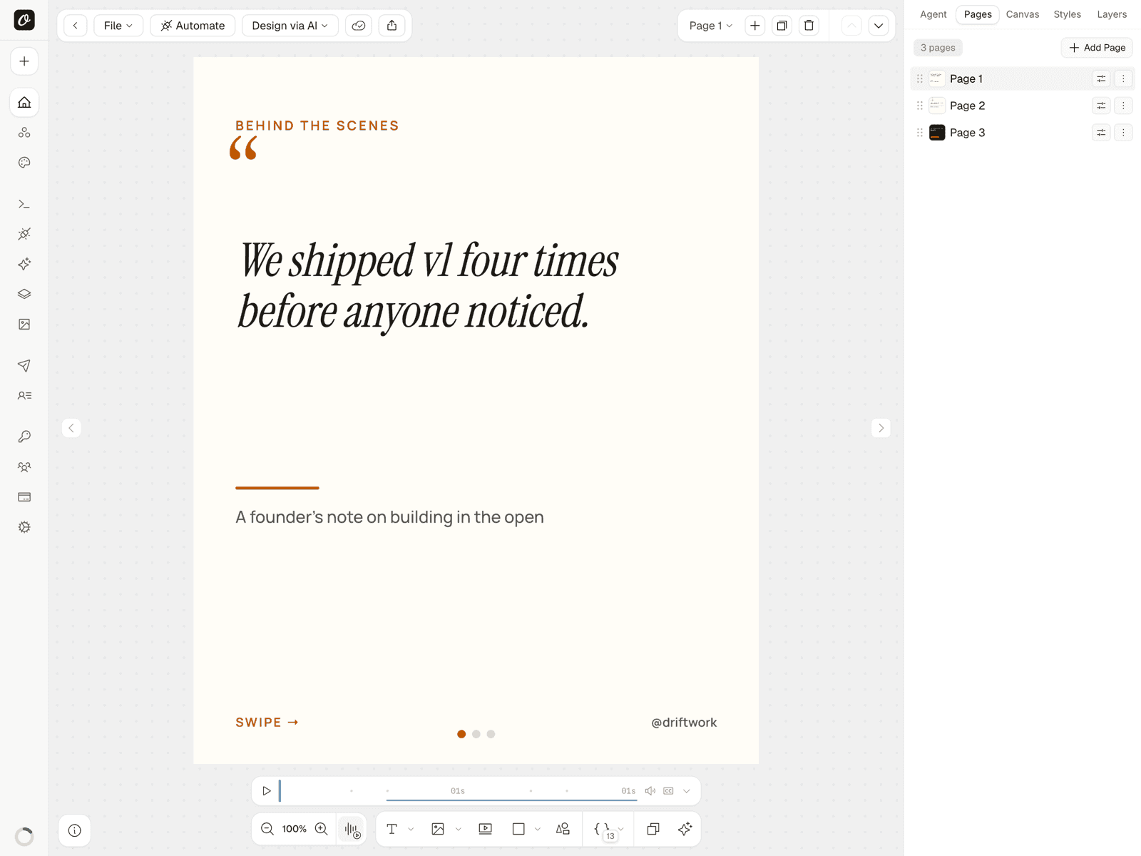Open the Rectangle tool dropdown arrow
This screenshot has width=1141, height=856.
click(x=538, y=830)
